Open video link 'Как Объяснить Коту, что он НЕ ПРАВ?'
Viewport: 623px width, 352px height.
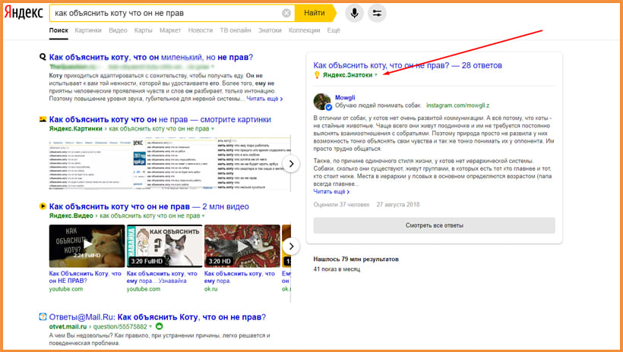coord(85,277)
